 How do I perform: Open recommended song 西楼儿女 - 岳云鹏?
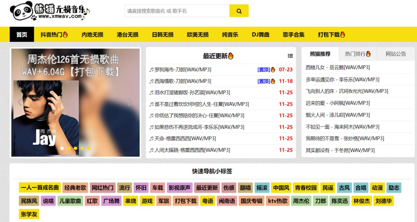coord(338,68)
